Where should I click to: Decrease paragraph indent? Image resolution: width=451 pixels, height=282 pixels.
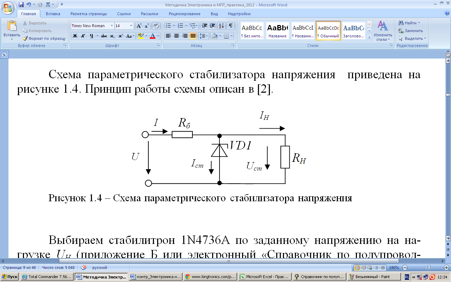click(x=204, y=26)
